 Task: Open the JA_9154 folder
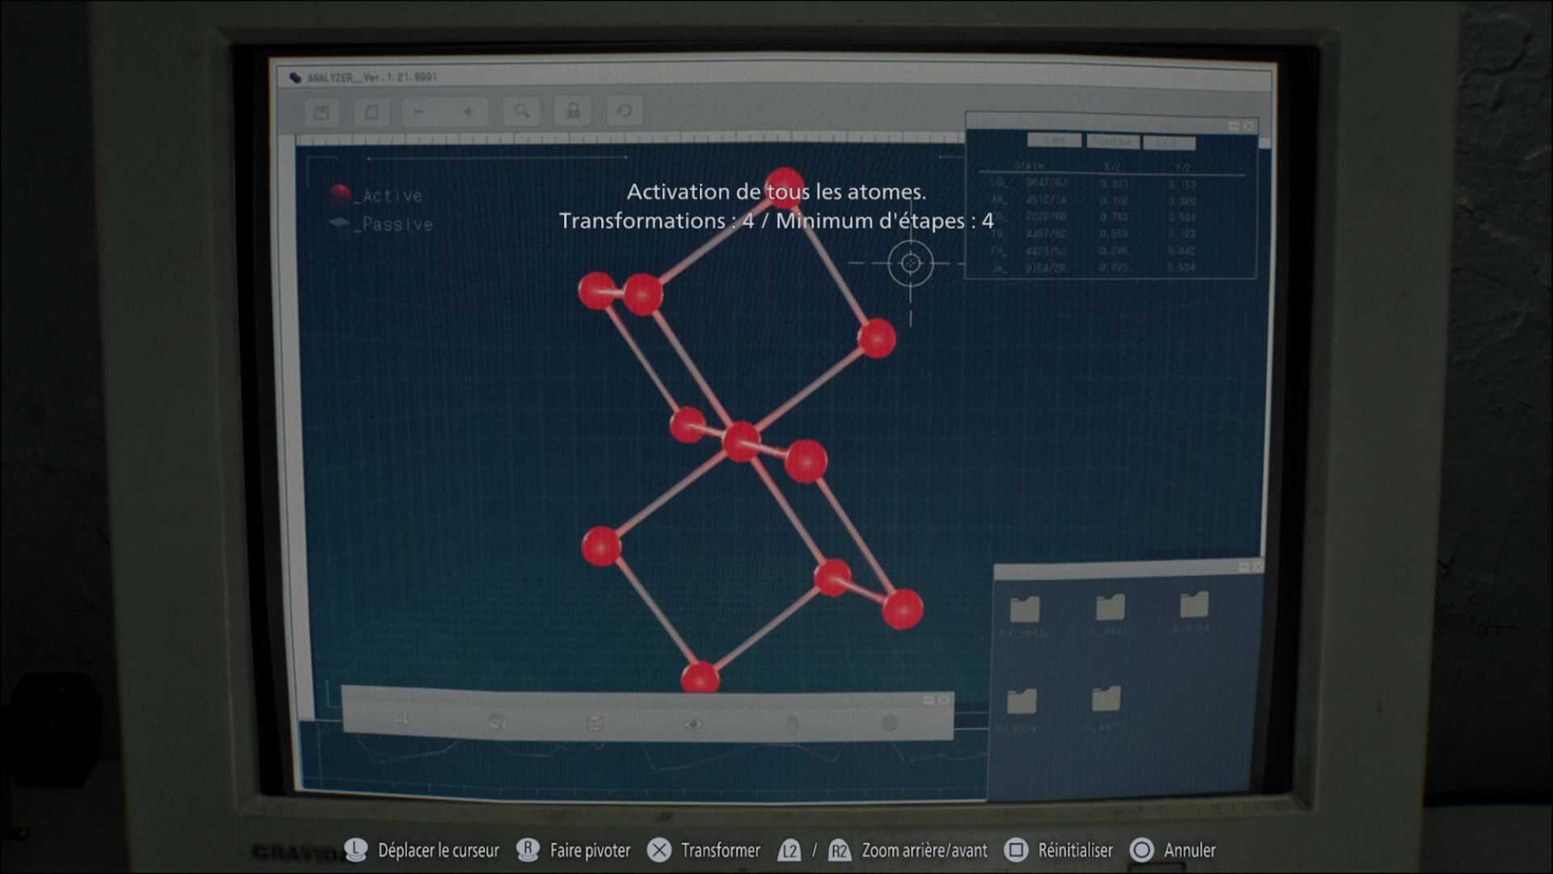1194,605
